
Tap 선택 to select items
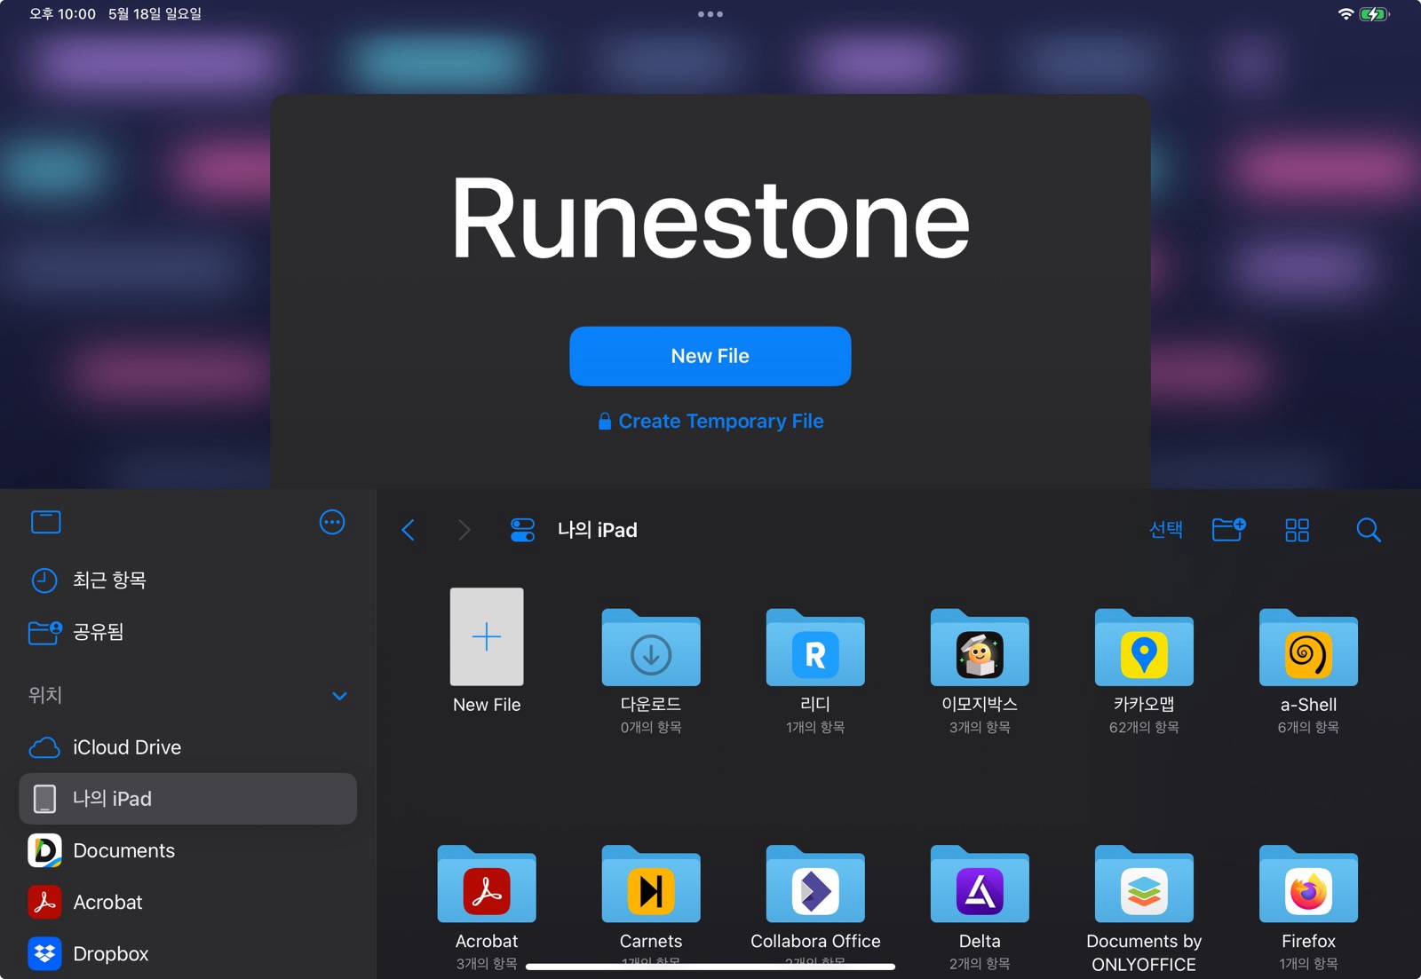[x=1166, y=530]
